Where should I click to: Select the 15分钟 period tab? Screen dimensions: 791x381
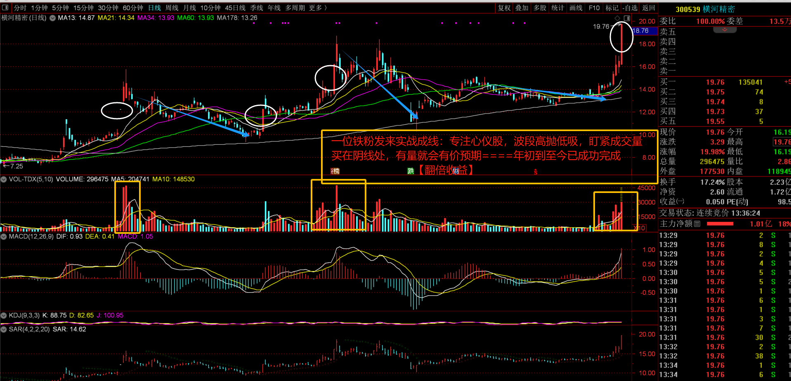[83, 8]
